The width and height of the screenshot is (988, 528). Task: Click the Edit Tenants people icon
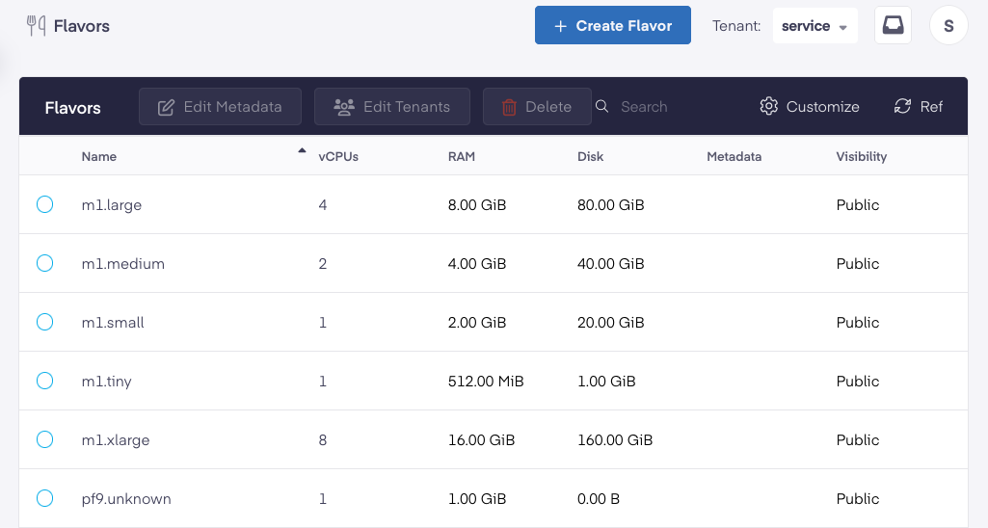pos(344,107)
